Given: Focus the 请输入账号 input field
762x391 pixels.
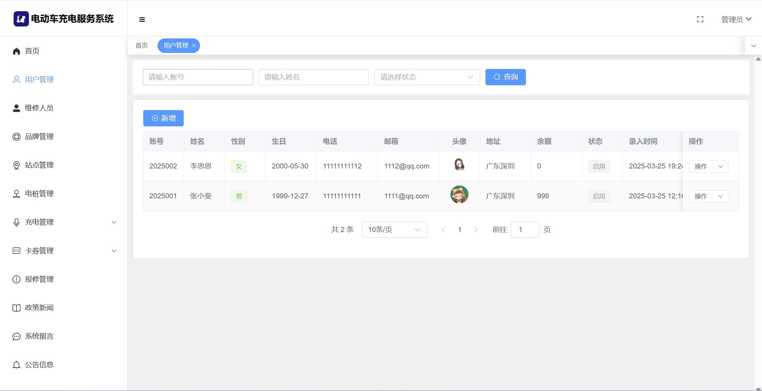Looking at the screenshot, I should click(x=198, y=77).
